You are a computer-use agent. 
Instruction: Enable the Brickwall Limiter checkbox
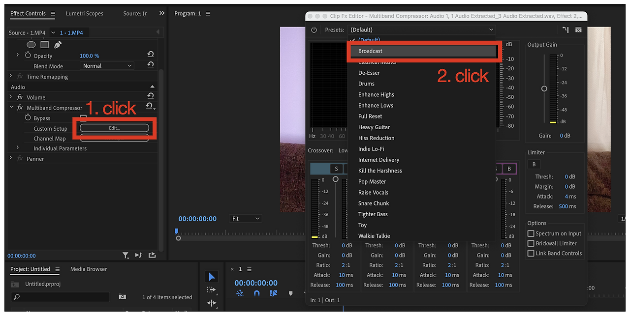coord(531,243)
